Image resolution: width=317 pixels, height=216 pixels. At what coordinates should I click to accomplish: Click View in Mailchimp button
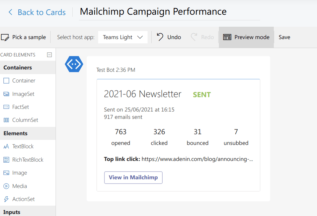click(x=133, y=178)
